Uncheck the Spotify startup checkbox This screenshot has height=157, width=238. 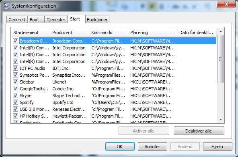tap(15, 102)
